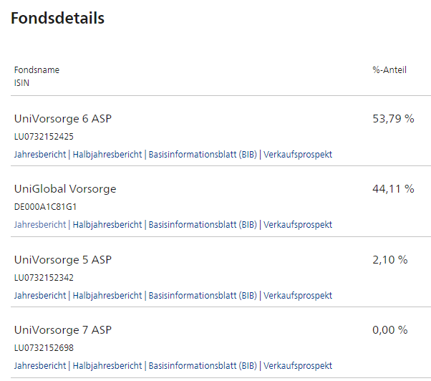This screenshot has height=381, width=431.
Task: Click the ISIN LU0732152425
Action: (x=44, y=137)
